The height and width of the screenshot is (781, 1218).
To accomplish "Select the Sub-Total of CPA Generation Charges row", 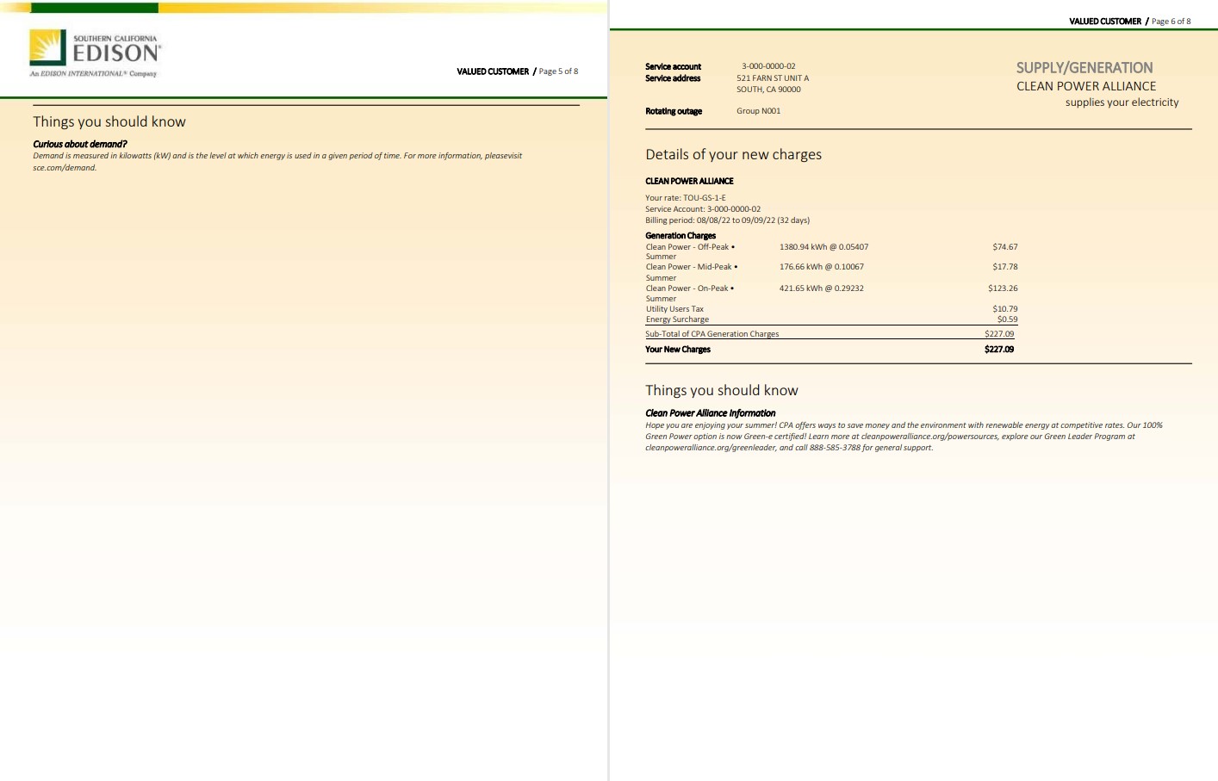I will tap(712, 333).
